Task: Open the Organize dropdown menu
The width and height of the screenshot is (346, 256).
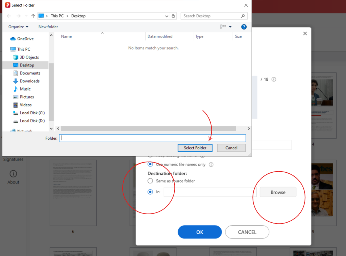Action: [x=18, y=27]
